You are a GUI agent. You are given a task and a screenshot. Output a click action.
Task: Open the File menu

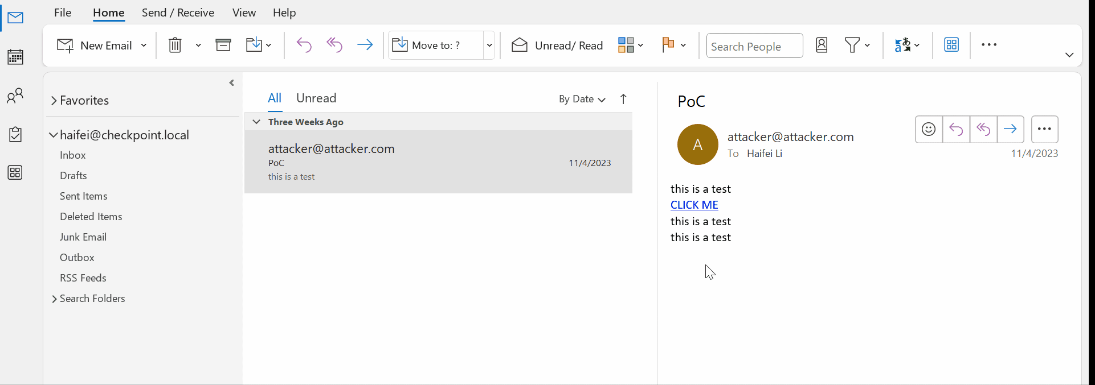tap(63, 13)
